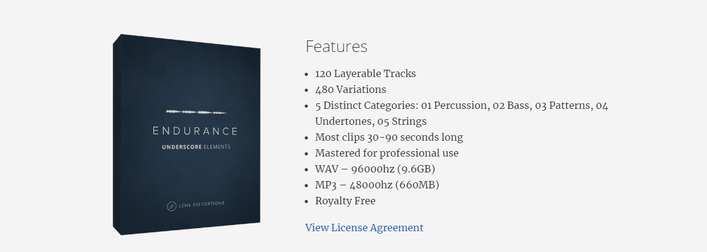Click the dark side edge of product box
The height and width of the screenshot is (252, 707).
click(117, 134)
